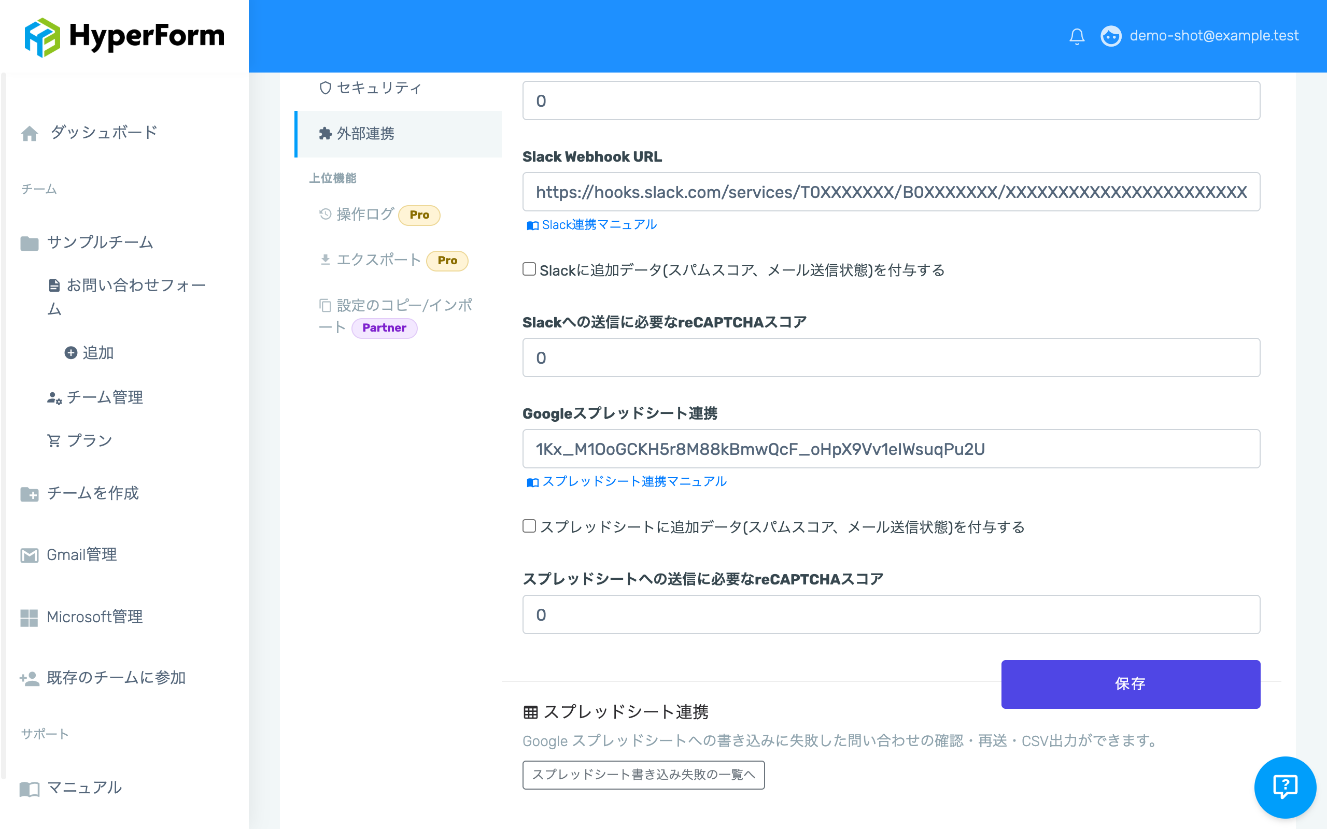
Task: Click the Pro badge beside 操作ログ
Action: pos(419,215)
